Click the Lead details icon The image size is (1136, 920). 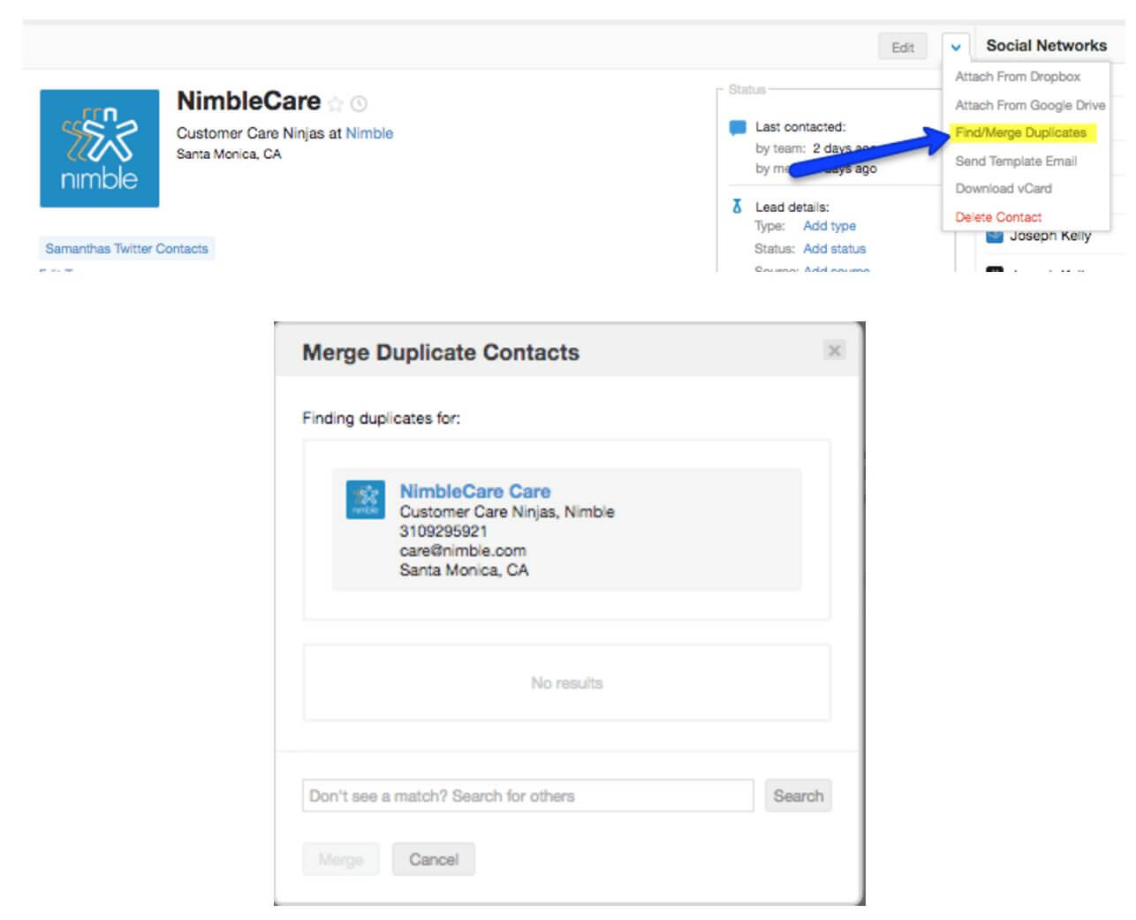737,207
